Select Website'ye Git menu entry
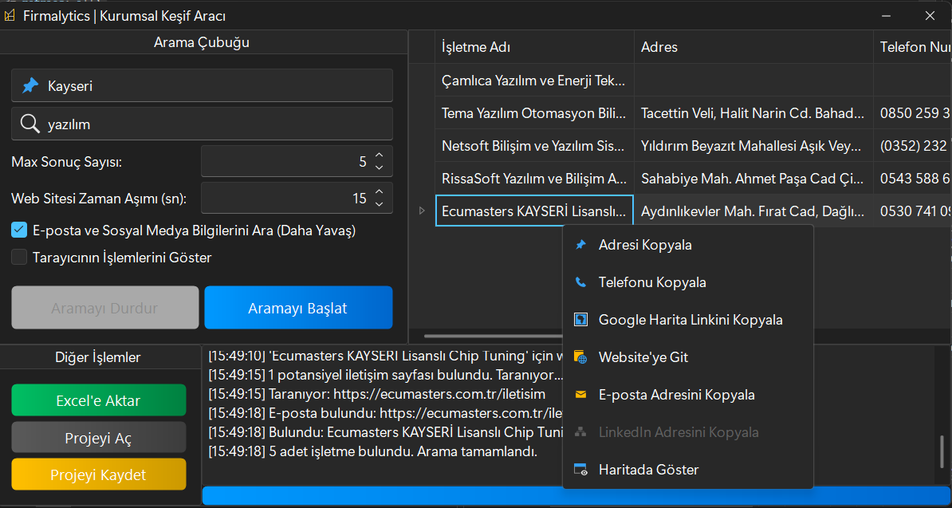 coord(643,357)
